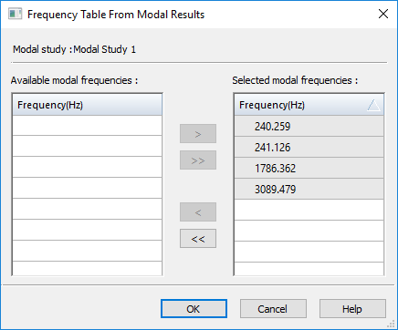This screenshot has height=330, width=398.
Task: Click the add all frequencies '>>' button
Action: click(x=198, y=160)
